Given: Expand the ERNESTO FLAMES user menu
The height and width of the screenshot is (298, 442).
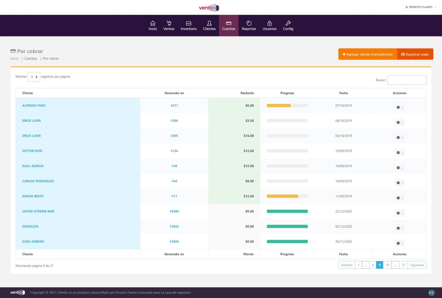Looking at the screenshot, I should click(420, 7).
